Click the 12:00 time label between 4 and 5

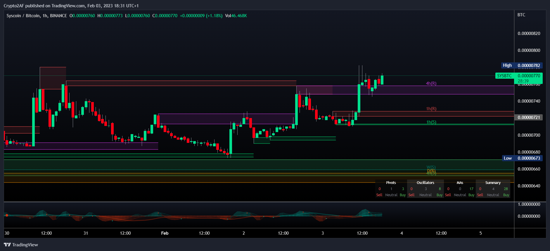tap(441, 233)
